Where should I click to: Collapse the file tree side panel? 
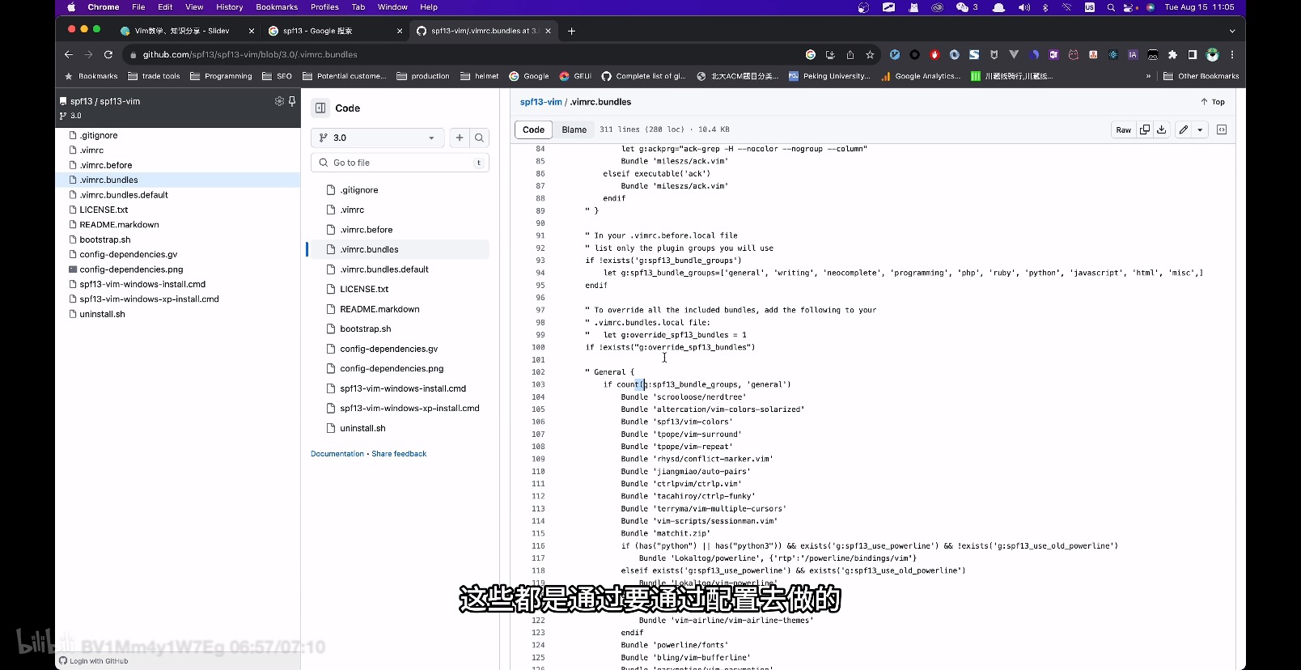[x=320, y=108]
